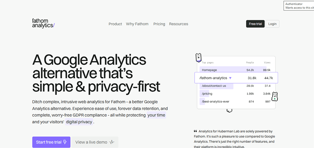The image size is (314, 148).
Task: Click the pixel character beside the /pricing row
Action: (x=275, y=96)
